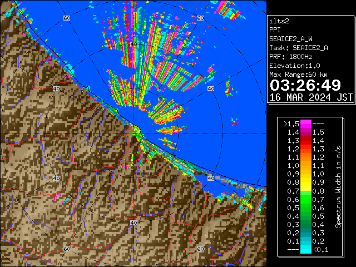Click the 60 km ring label at northwest
Image resolution: width=356 pixels, height=267 pixels.
point(67,18)
